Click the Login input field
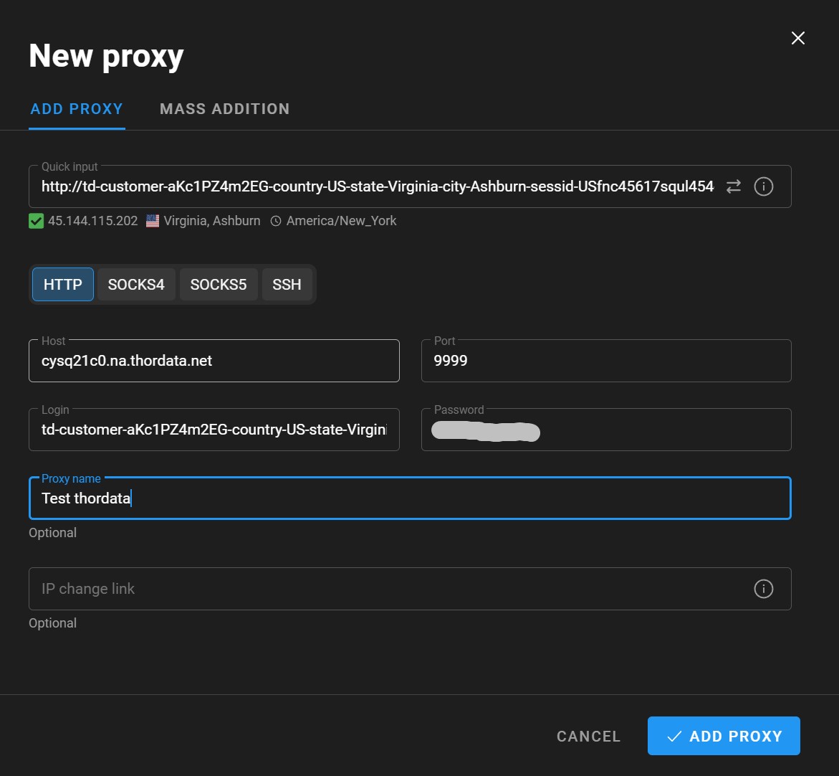 (x=214, y=430)
